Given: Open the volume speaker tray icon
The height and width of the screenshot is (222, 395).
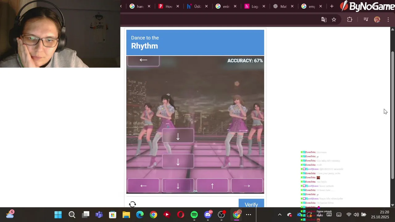Looking at the screenshot, I should 356,215.
